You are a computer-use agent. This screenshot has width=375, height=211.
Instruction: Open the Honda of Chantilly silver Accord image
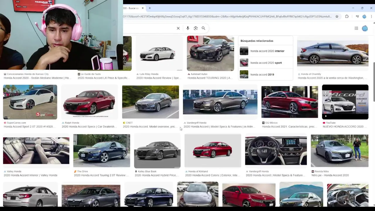point(333,53)
